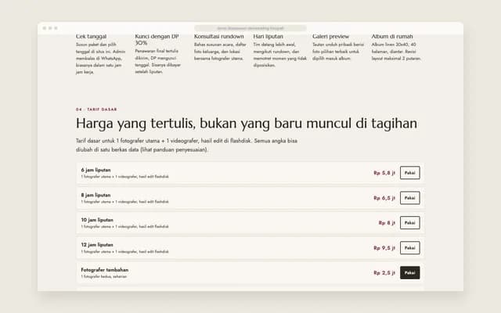Click the Rp 6,5 jt price
This screenshot has height=313, width=501.
pos(384,198)
